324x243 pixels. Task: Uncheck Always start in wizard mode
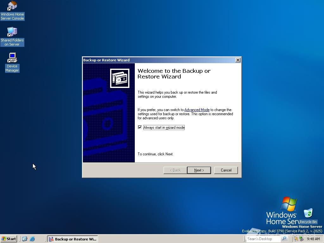pyautogui.click(x=140, y=127)
